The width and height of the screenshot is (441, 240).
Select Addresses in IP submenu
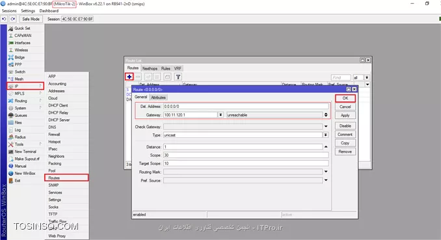coord(66,91)
